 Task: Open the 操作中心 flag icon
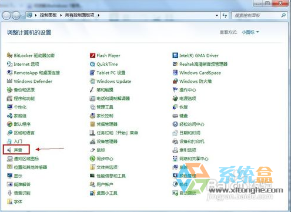[175, 90]
